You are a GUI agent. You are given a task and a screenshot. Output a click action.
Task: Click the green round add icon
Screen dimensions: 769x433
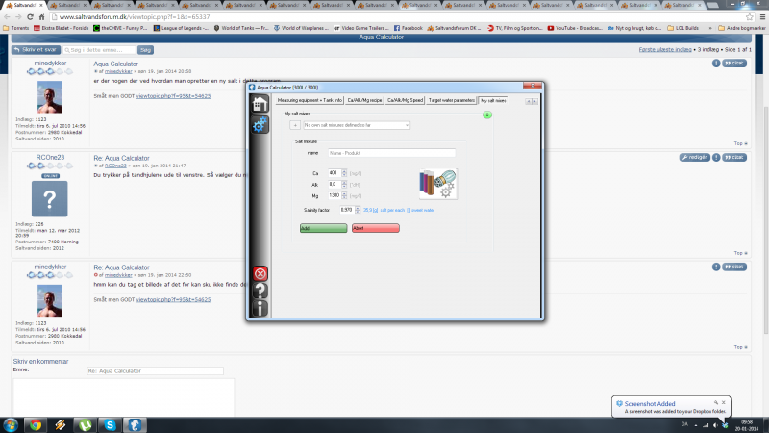486,115
